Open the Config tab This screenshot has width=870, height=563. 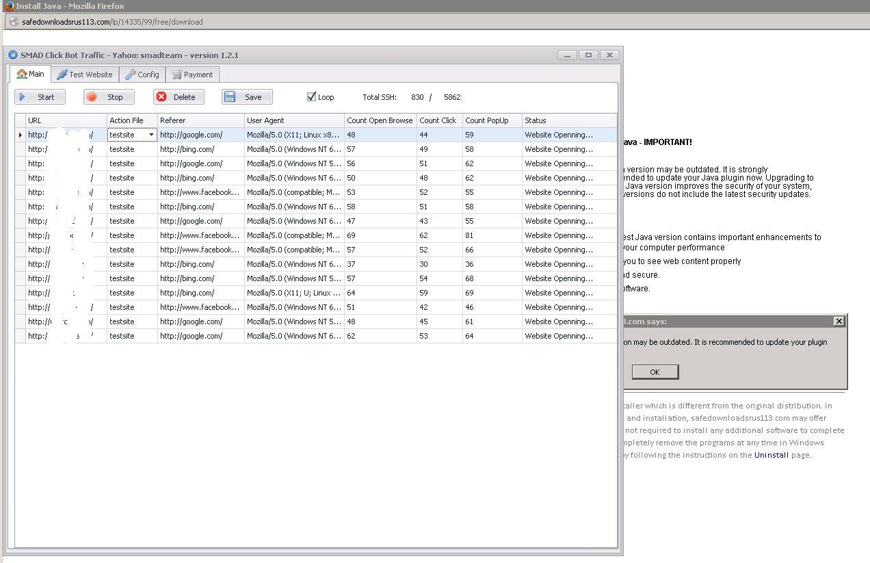click(142, 75)
